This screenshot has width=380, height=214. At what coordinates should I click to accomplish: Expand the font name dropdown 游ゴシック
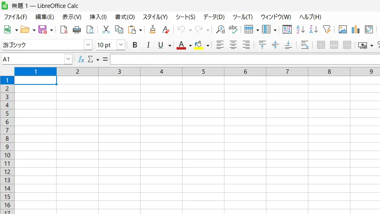(x=88, y=45)
